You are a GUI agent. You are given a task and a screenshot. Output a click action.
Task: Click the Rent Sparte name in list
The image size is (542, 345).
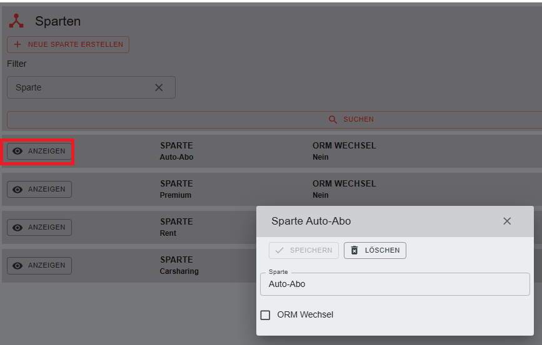(168, 233)
